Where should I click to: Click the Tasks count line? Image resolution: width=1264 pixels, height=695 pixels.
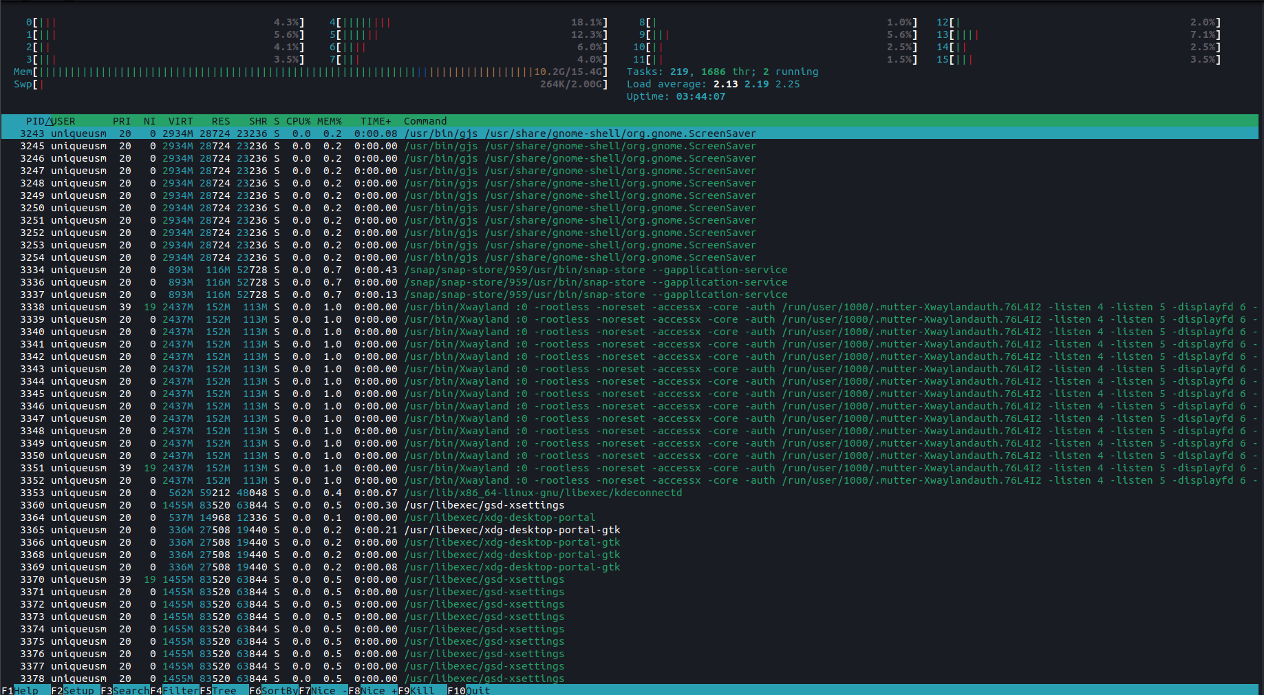[x=722, y=72]
